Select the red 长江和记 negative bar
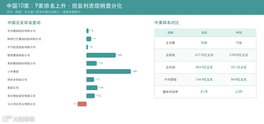The height and width of the screenshot is (124, 264). click(x=82, y=104)
